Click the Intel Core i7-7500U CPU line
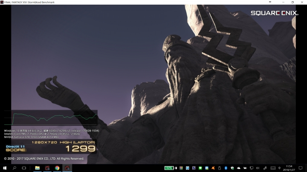 (x=42, y=134)
